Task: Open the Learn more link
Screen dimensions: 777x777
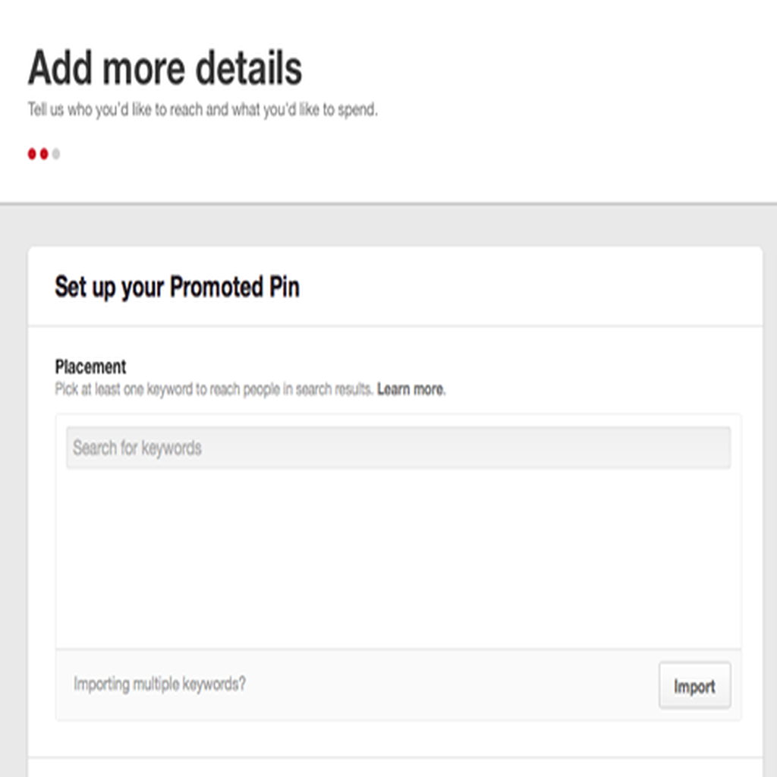Action: (x=411, y=389)
